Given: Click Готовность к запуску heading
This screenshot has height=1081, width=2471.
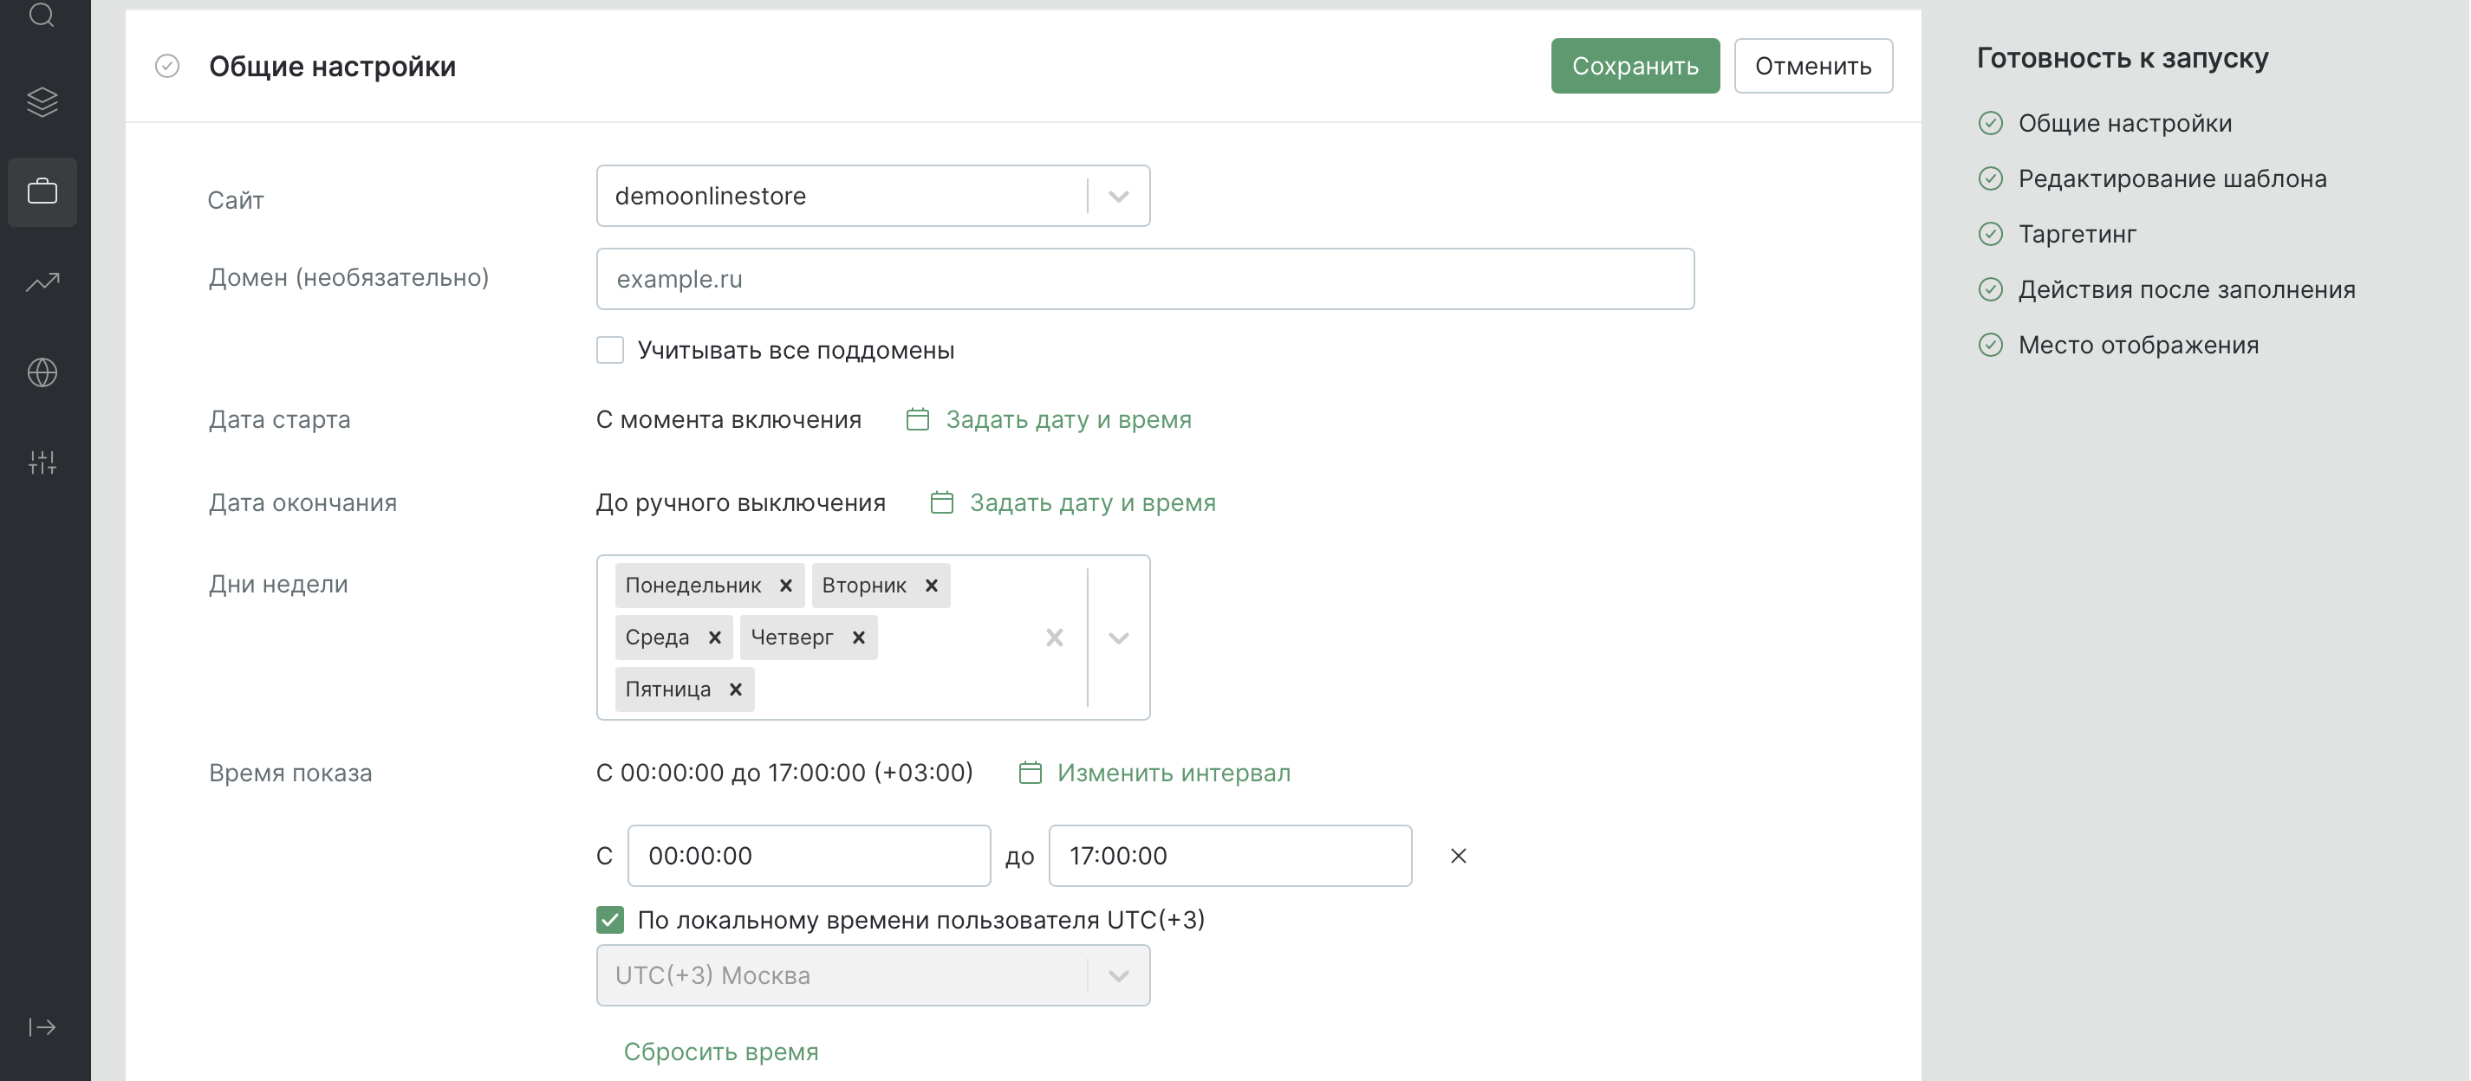Looking at the screenshot, I should (2122, 58).
